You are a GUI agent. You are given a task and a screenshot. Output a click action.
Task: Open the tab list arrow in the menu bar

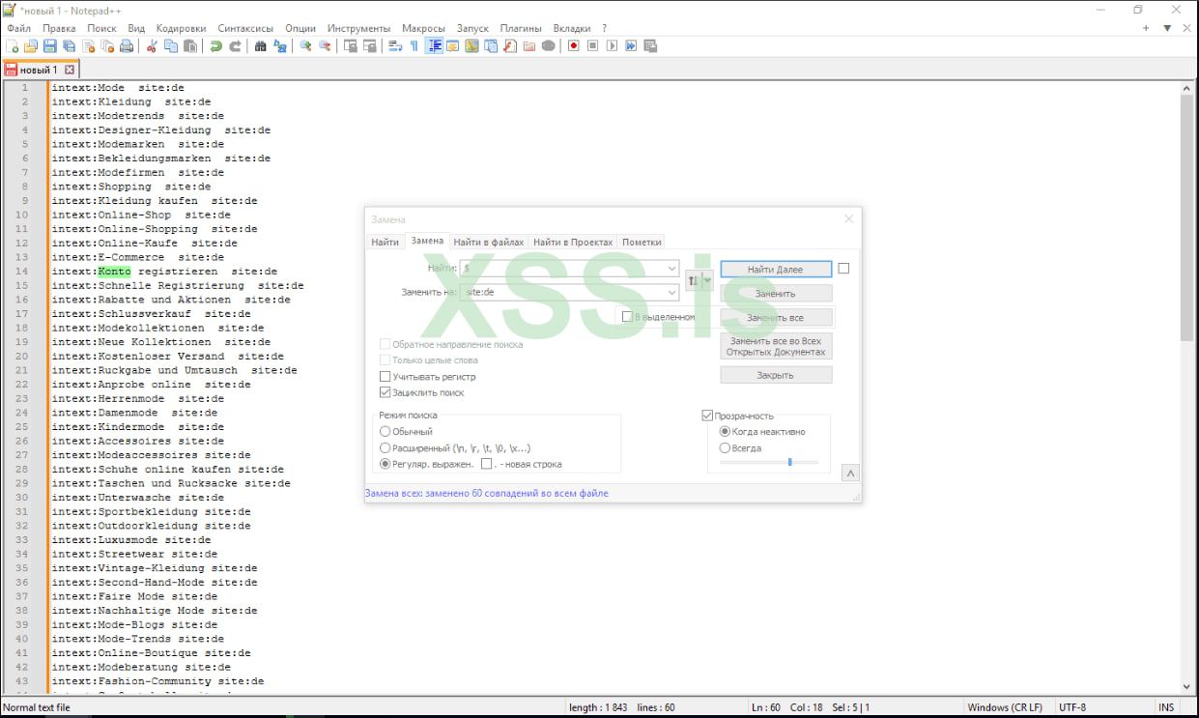tap(1167, 28)
